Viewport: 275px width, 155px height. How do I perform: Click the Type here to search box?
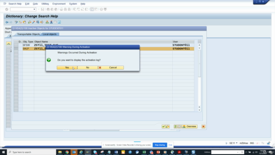[x=31, y=152]
